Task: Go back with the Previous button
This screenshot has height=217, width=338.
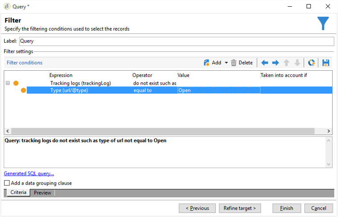Action: coord(197,208)
